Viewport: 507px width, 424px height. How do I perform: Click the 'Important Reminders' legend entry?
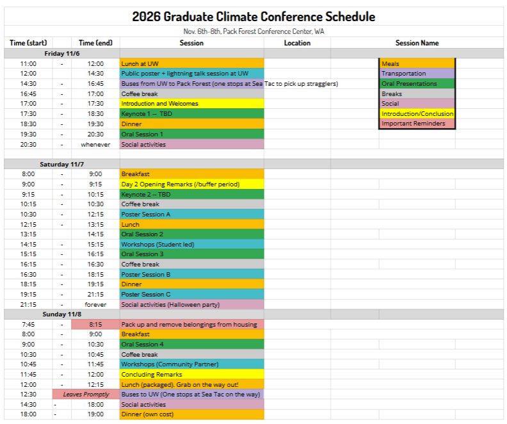point(417,124)
